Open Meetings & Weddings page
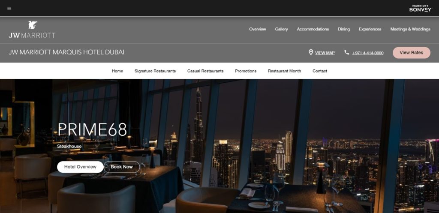The width and height of the screenshot is (439, 213). pyautogui.click(x=410, y=29)
